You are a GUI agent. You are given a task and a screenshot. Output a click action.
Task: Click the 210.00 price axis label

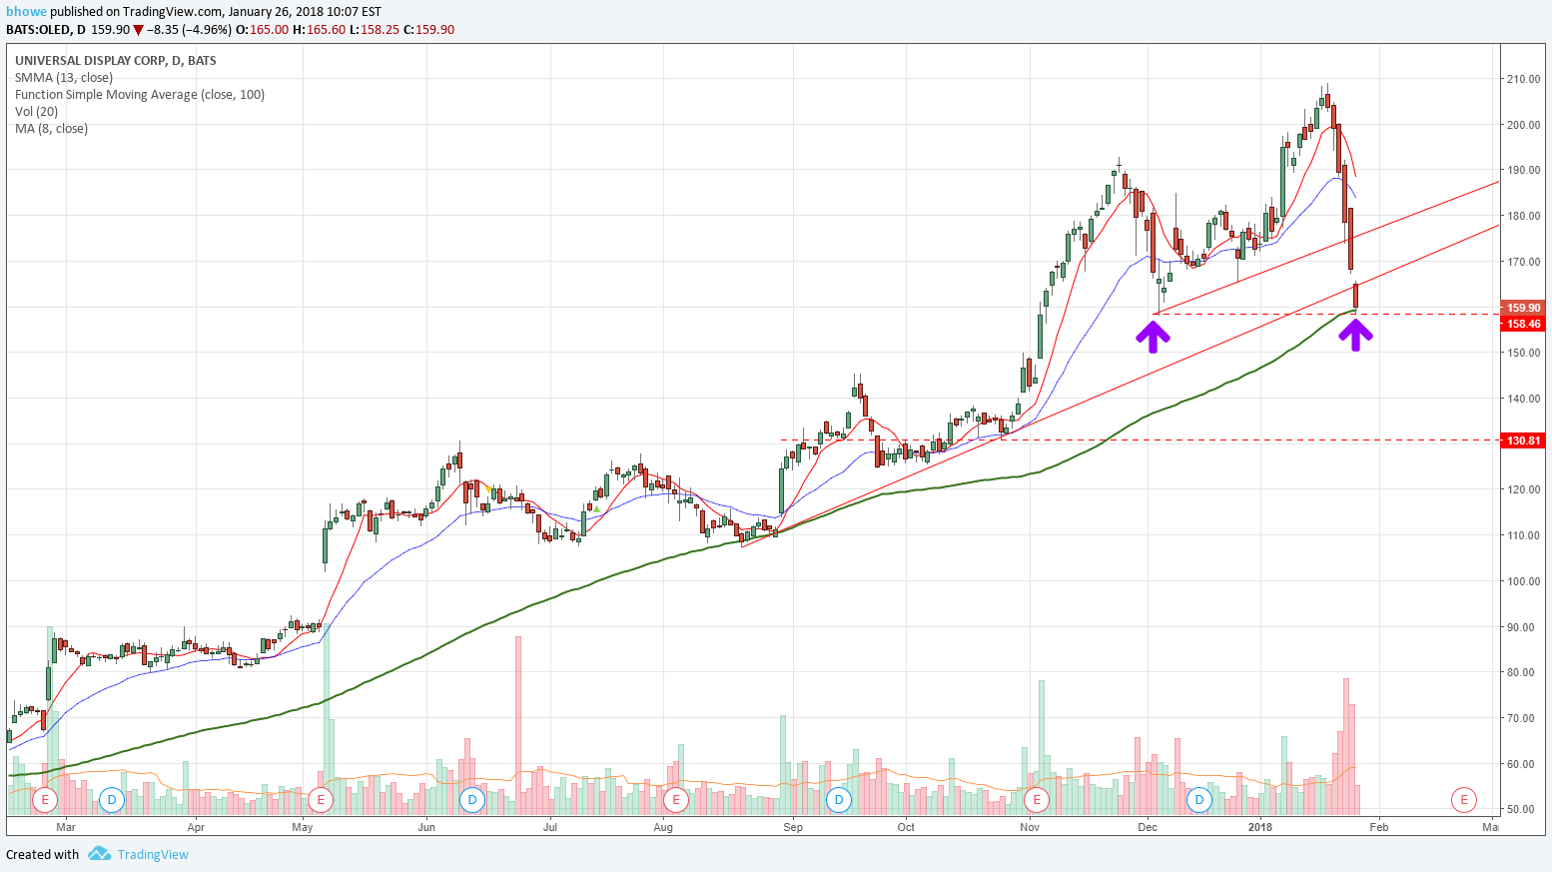pyautogui.click(x=1523, y=79)
